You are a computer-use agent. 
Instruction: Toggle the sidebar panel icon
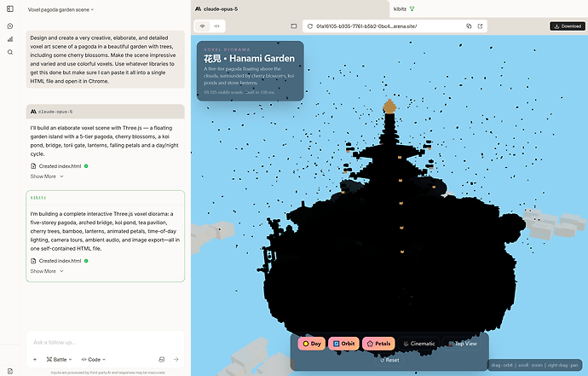10,9
